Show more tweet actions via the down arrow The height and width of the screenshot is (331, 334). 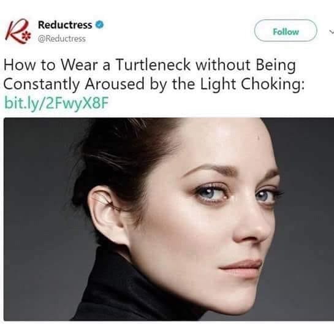click(332, 32)
